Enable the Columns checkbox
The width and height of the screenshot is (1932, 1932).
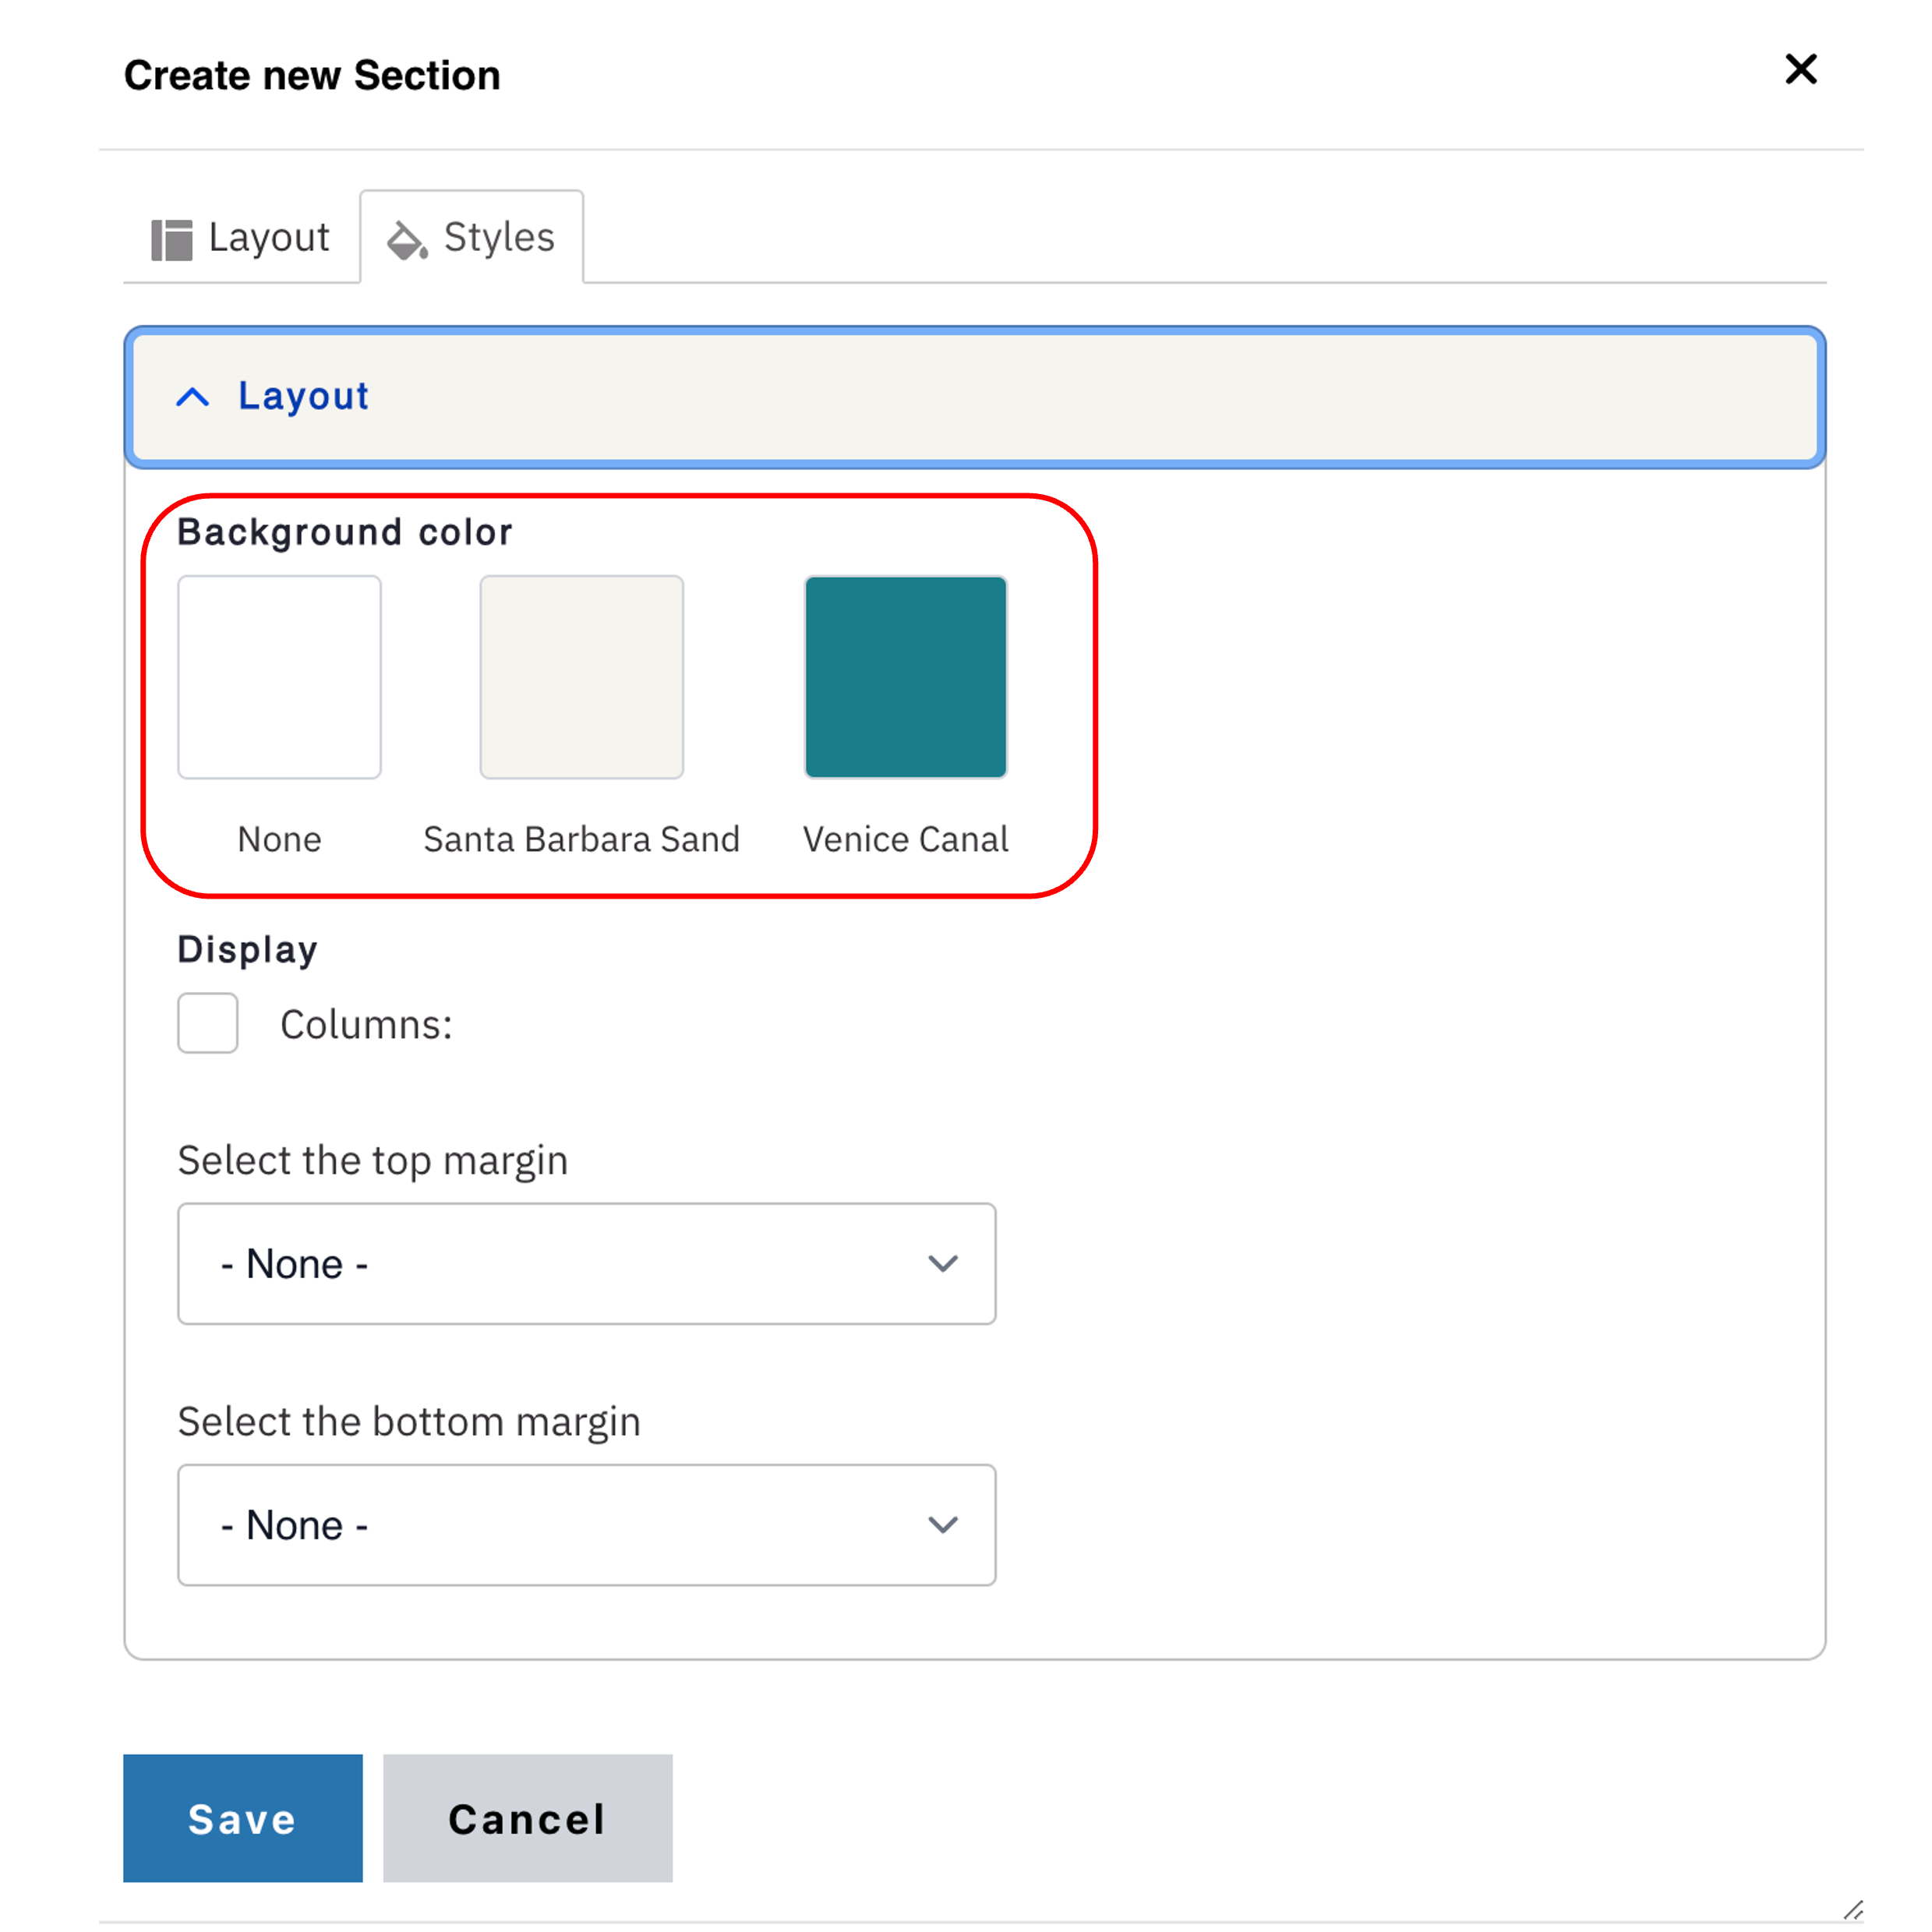click(x=207, y=1023)
